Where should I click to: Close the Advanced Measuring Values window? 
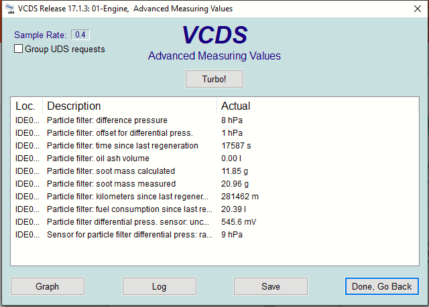pyautogui.click(x=418, y=9)
